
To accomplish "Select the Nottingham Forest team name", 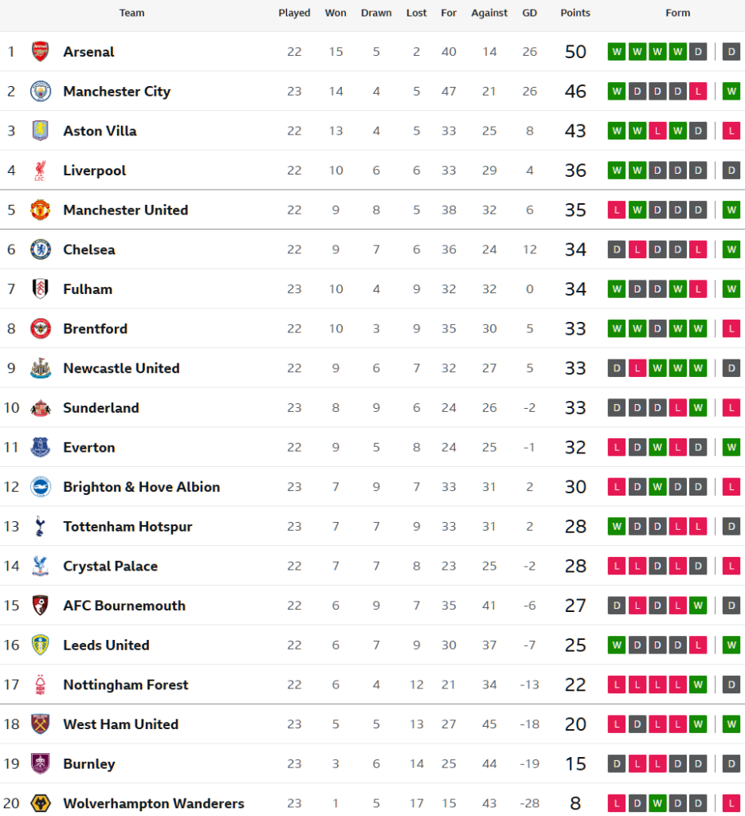I will click(125, 685).
